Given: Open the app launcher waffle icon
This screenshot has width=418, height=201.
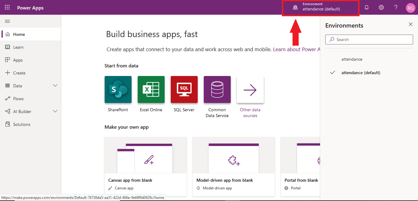Looking at the screenshot, I should pyautogui.click(x=7, y=8).
